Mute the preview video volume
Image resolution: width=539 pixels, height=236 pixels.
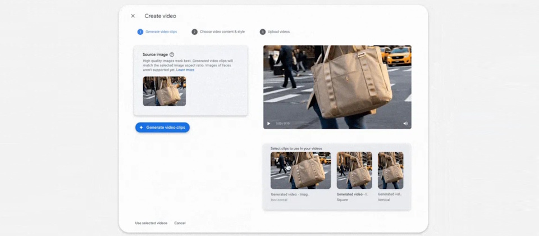click(405, 124)
